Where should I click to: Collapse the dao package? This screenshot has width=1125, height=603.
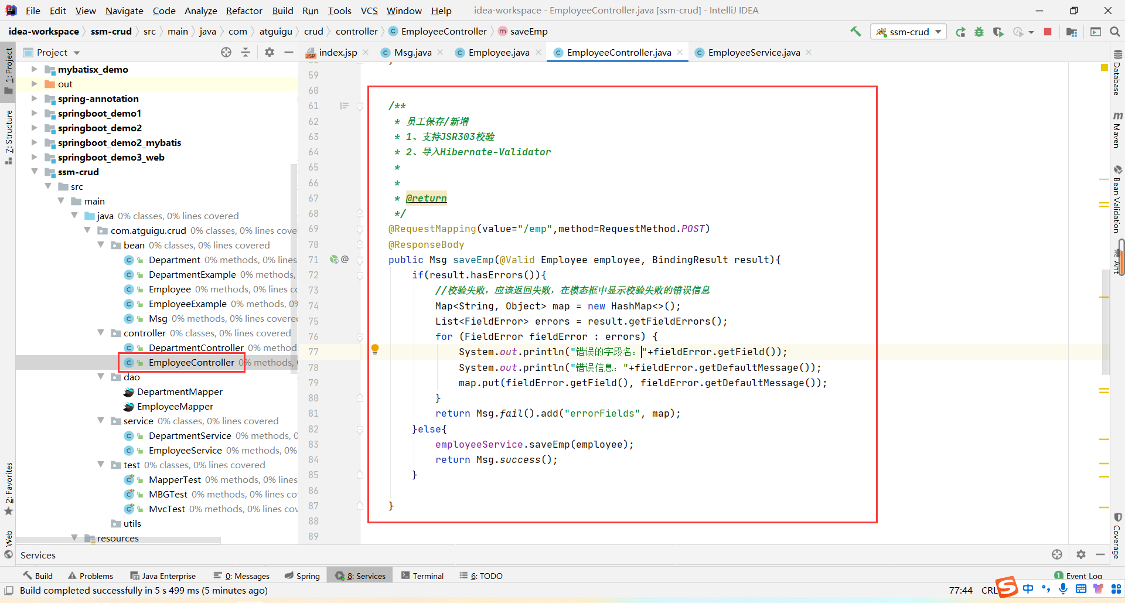pos(101,377)
